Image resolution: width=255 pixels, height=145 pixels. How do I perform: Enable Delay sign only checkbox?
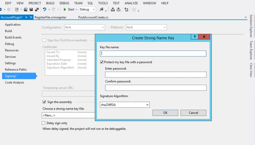(x=43, y=123)
